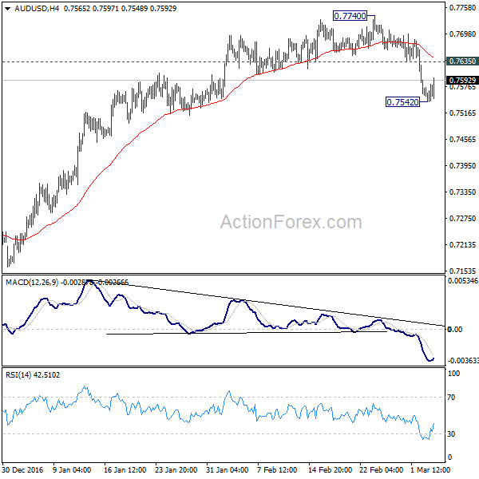Select the 0.76980 price axis value
479x479 pixels.
(x=462, y=34)
